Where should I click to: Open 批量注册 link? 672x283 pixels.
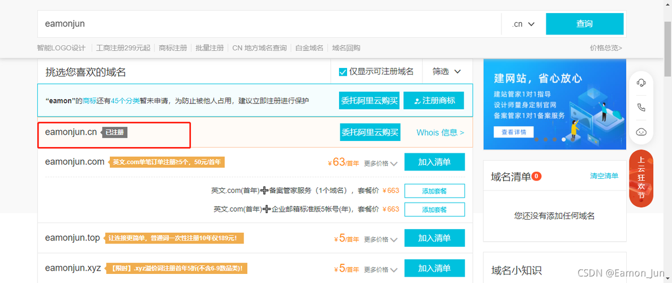209,48
